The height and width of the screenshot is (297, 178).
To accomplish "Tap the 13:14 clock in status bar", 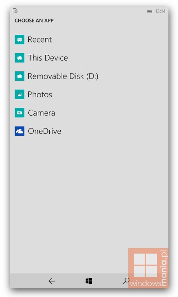I will (x=160, y=11).
